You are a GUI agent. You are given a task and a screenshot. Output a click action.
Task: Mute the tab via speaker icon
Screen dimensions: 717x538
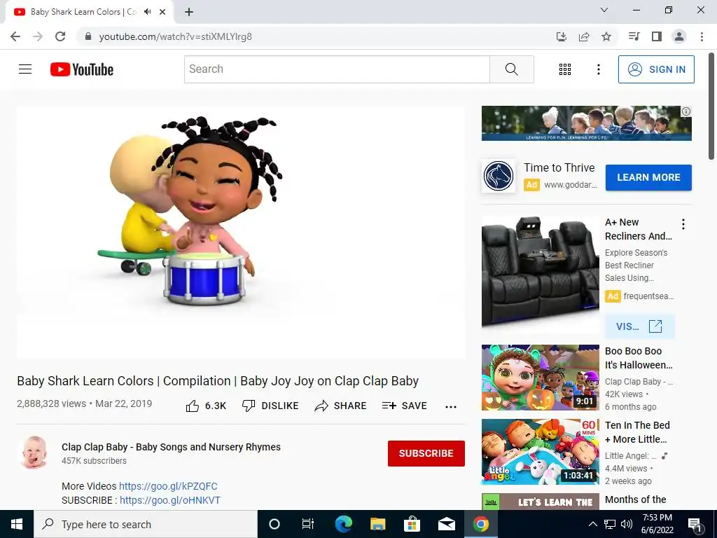coord(147,11)
